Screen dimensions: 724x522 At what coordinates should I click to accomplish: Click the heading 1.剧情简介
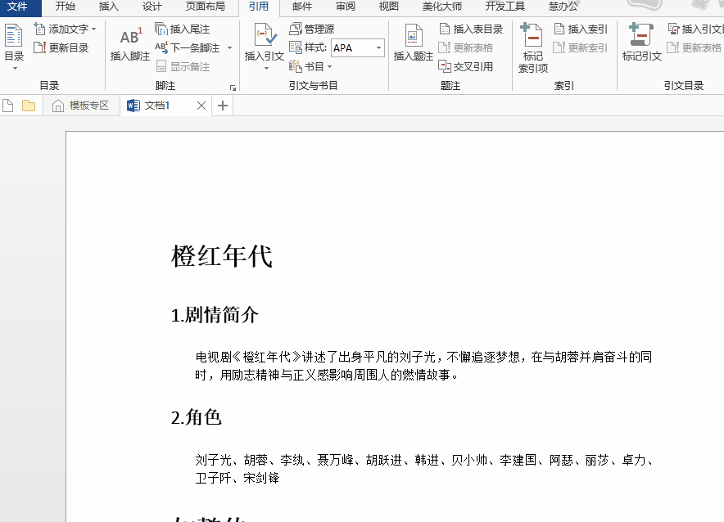(215, 315)
